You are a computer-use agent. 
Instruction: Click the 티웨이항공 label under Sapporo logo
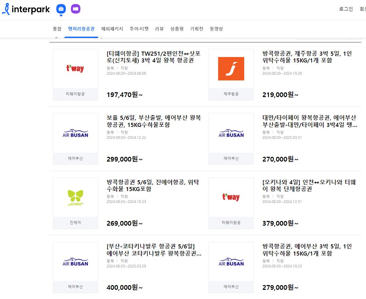(75, 94)
